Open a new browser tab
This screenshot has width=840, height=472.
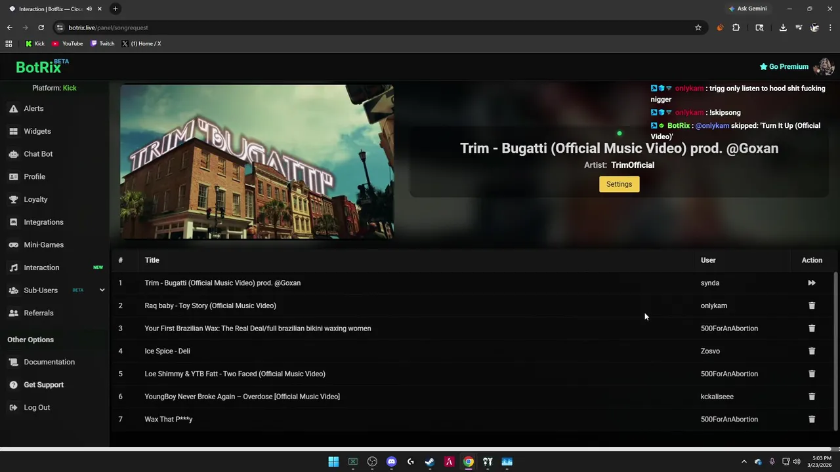[x=115, y=9]
